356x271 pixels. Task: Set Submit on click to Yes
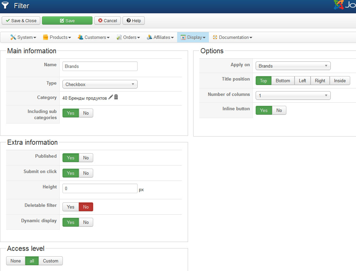71,173
